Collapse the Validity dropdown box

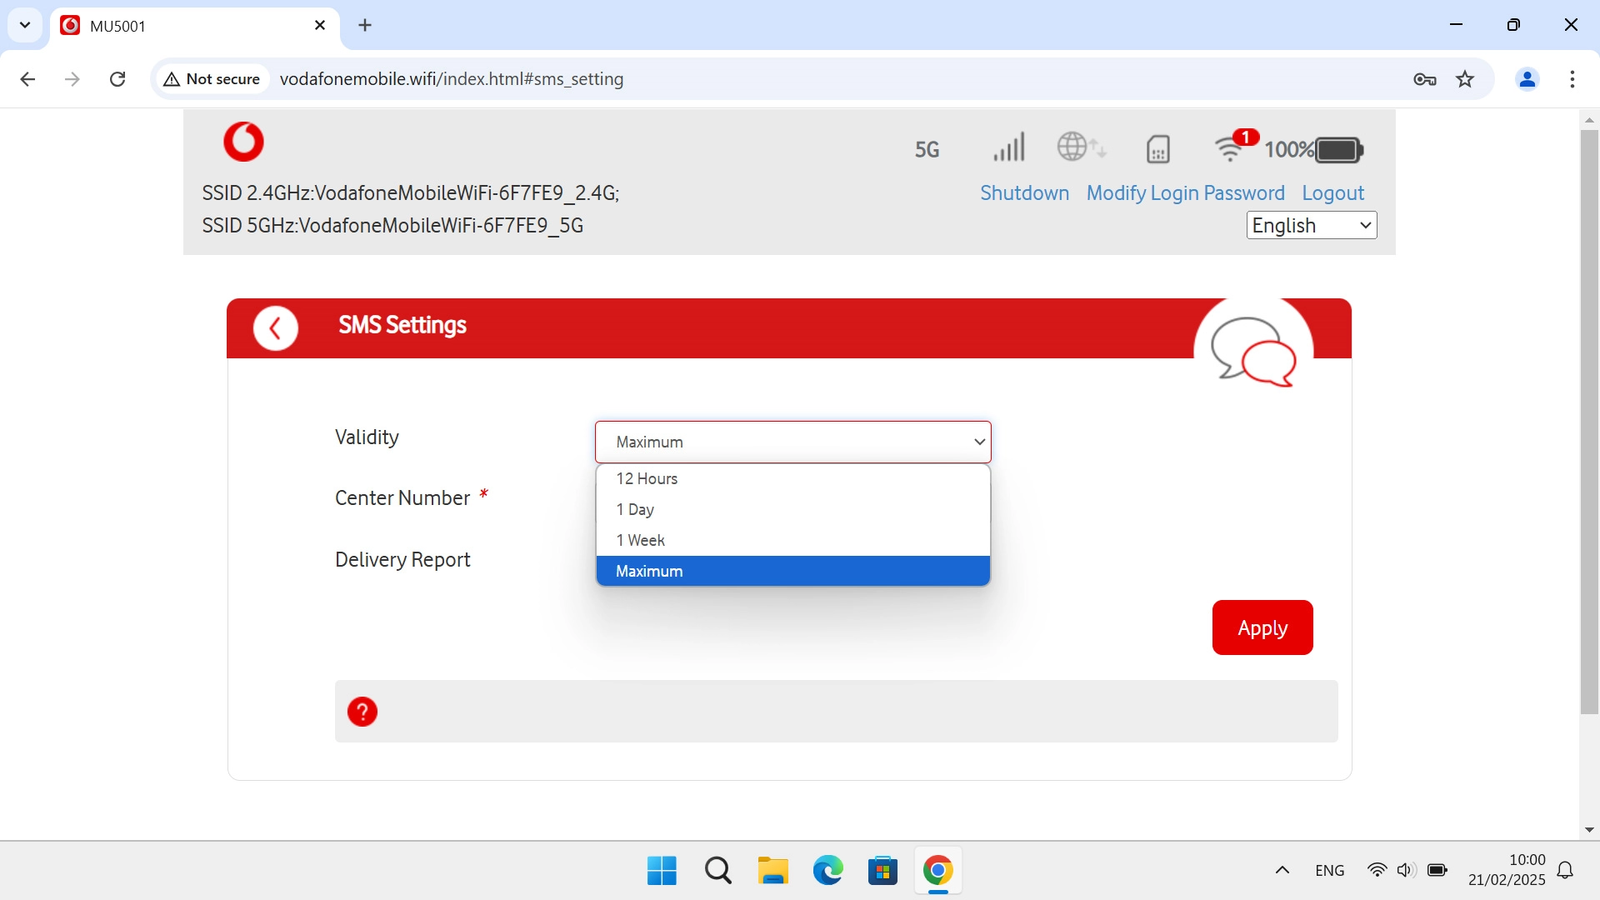pyautogui.click(x=792, y=442)
